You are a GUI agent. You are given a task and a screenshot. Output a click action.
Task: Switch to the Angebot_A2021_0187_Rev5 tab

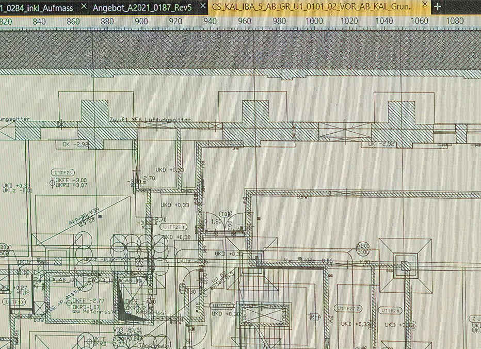click(142, 7)
